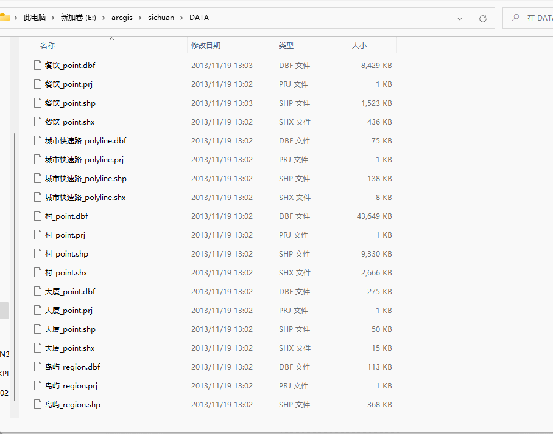Click size value 9,330 KB
This screenshot has width=553, height=434.
pyautogui.click(x=376, y=254)
